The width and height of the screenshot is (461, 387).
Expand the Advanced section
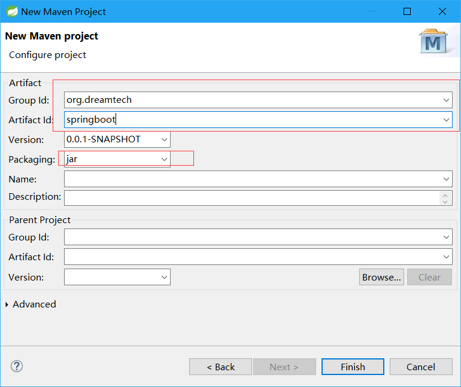click(7, 304)
